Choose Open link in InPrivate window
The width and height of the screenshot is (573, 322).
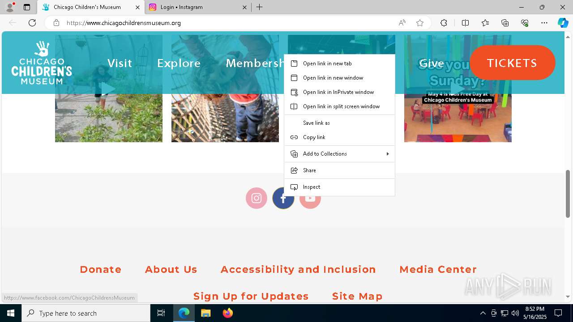click(x=339, y=92)
